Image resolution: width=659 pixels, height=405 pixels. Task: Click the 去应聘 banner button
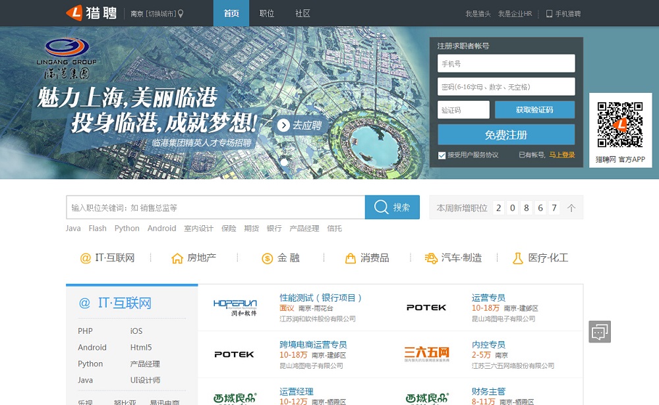click(x=301, y=125)
